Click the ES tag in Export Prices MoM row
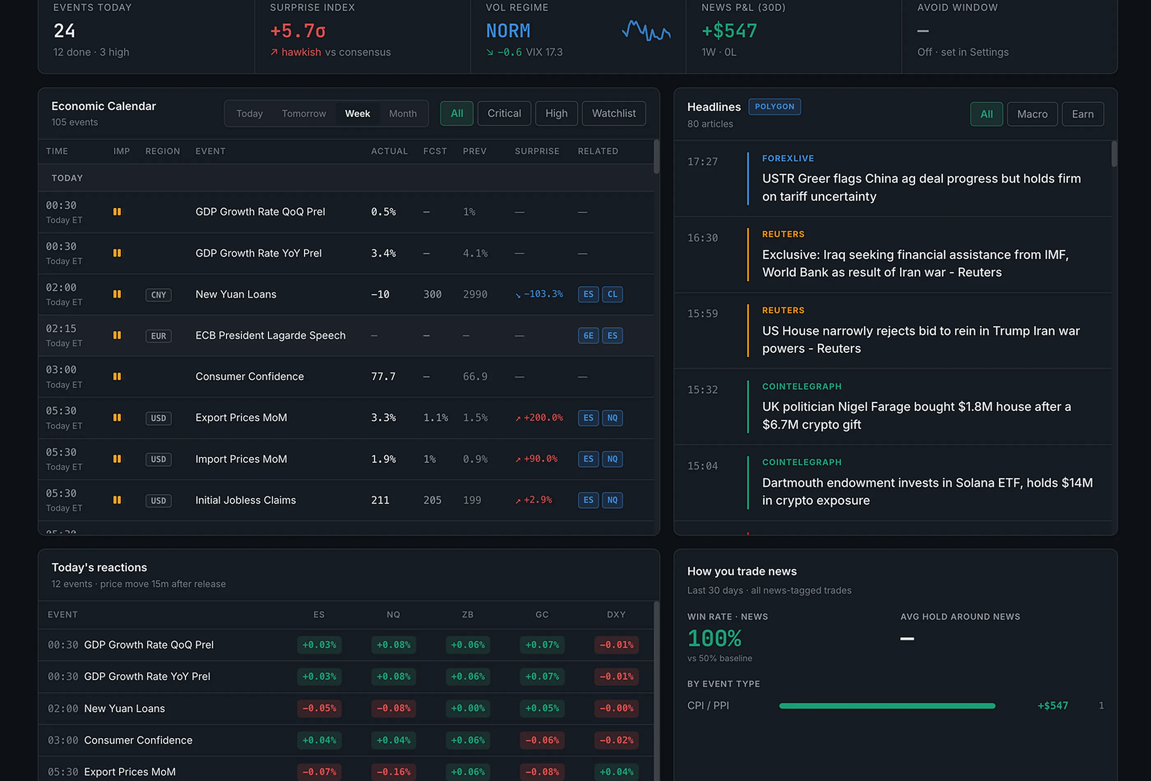 (588, 418)
